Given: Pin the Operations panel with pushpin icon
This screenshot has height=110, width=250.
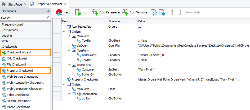Looking at the screenshot, I should click(48, 11).
